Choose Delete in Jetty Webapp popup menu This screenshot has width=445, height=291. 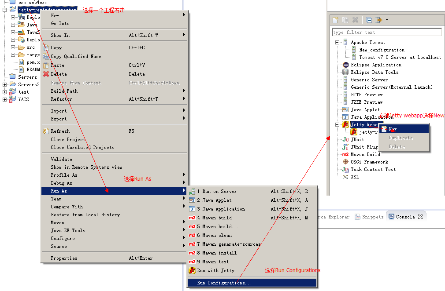(404, 147)
